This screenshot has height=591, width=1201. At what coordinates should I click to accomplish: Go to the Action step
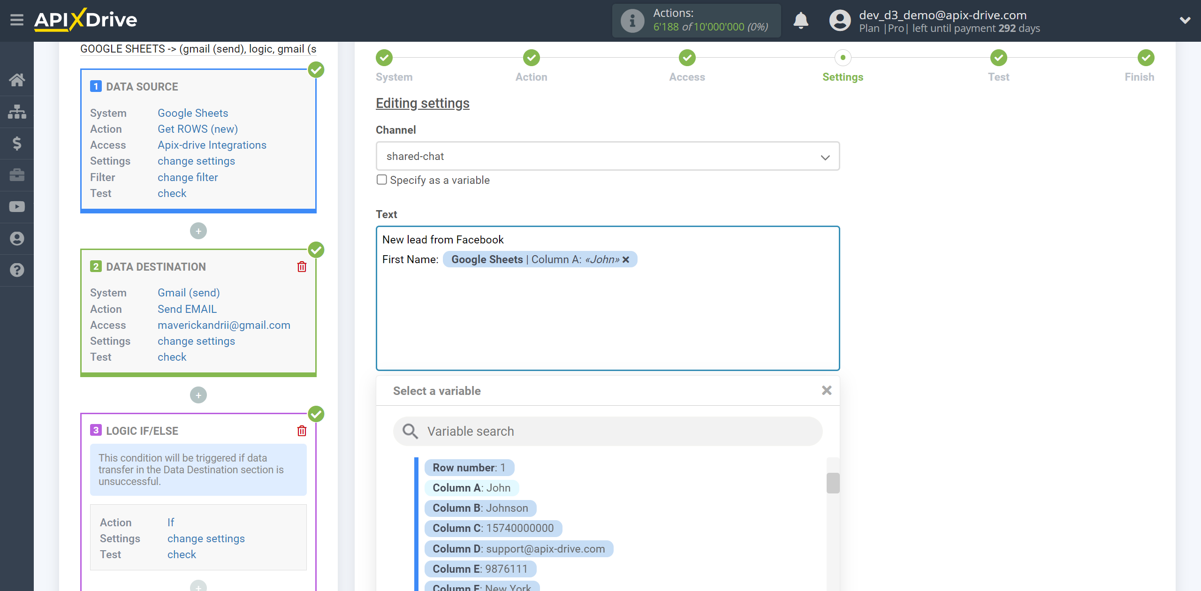coord(531,58)
